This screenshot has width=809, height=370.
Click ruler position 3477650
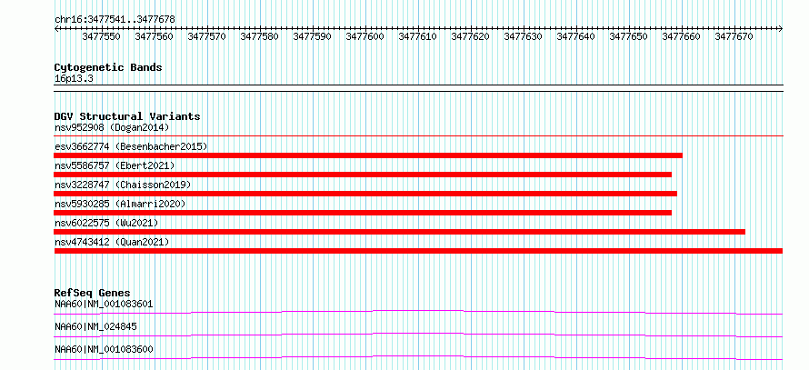[628, 36]
